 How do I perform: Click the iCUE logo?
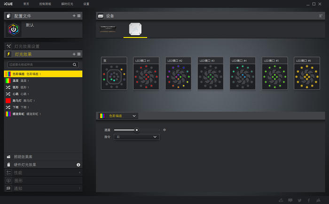[x=8, y=4]
